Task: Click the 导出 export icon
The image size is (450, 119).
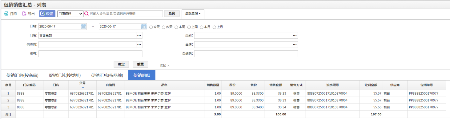Action: coord(24,14)
